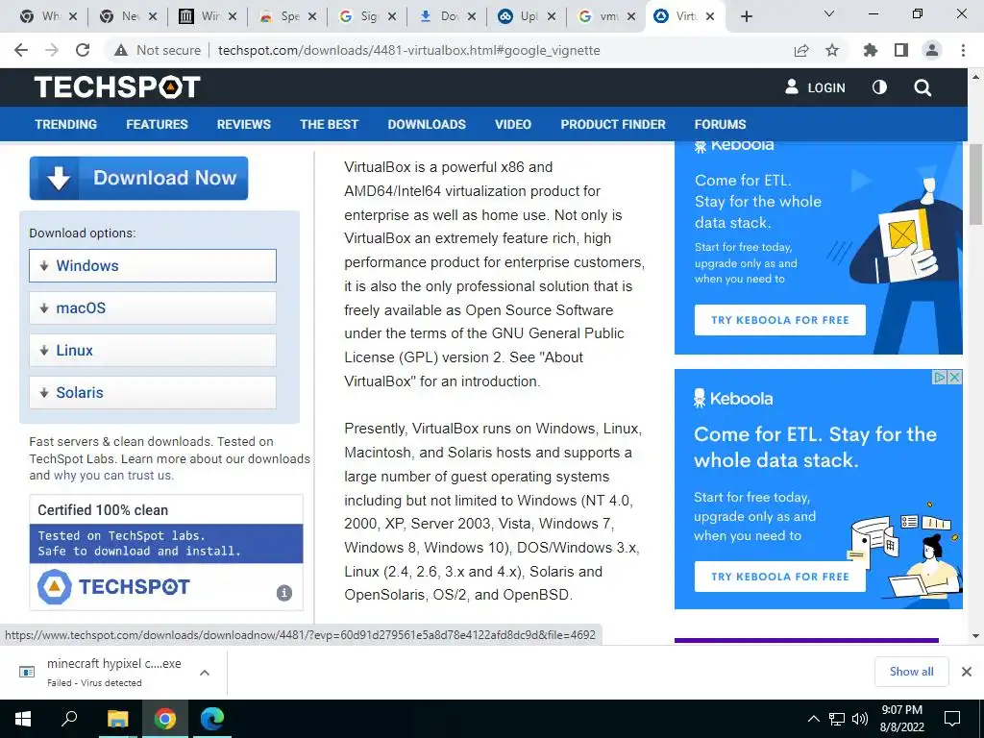Click the browser back arrow
The image size is (984, 738).
tap(21, 50)
